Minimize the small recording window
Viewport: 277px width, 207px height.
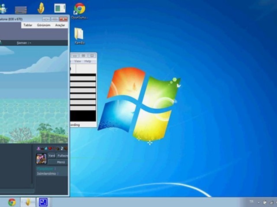coord(75,56)
